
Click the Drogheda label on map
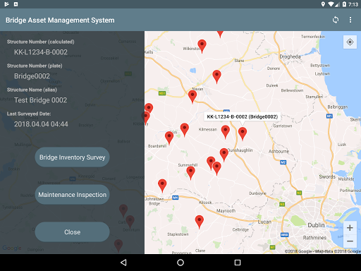(x=290, y=56)
